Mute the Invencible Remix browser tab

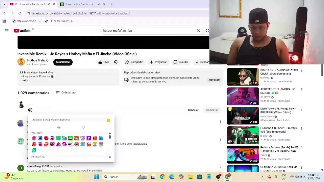point(49,4)
